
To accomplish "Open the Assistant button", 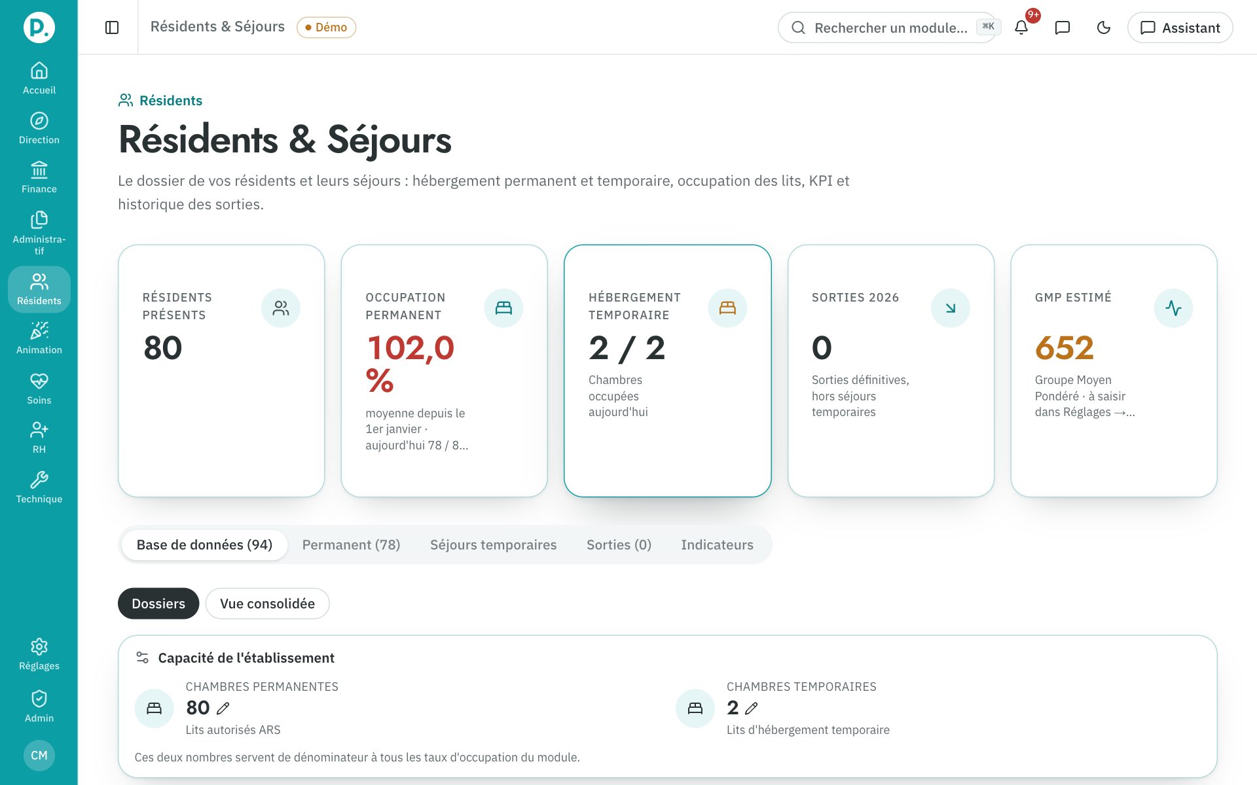I will click(x=1180, y=27).
